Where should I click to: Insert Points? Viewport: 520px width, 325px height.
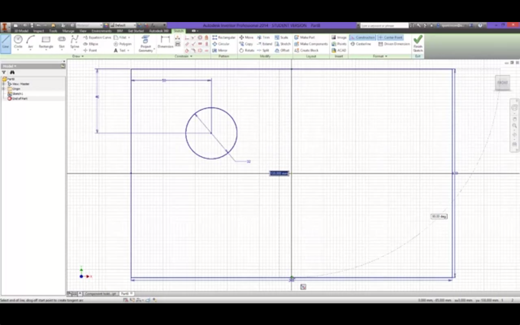point(339,44)
